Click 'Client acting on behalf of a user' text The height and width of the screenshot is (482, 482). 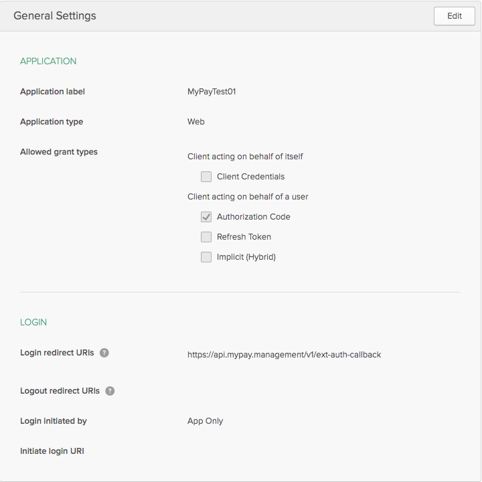pyautogui.click(x=248, y=197)
